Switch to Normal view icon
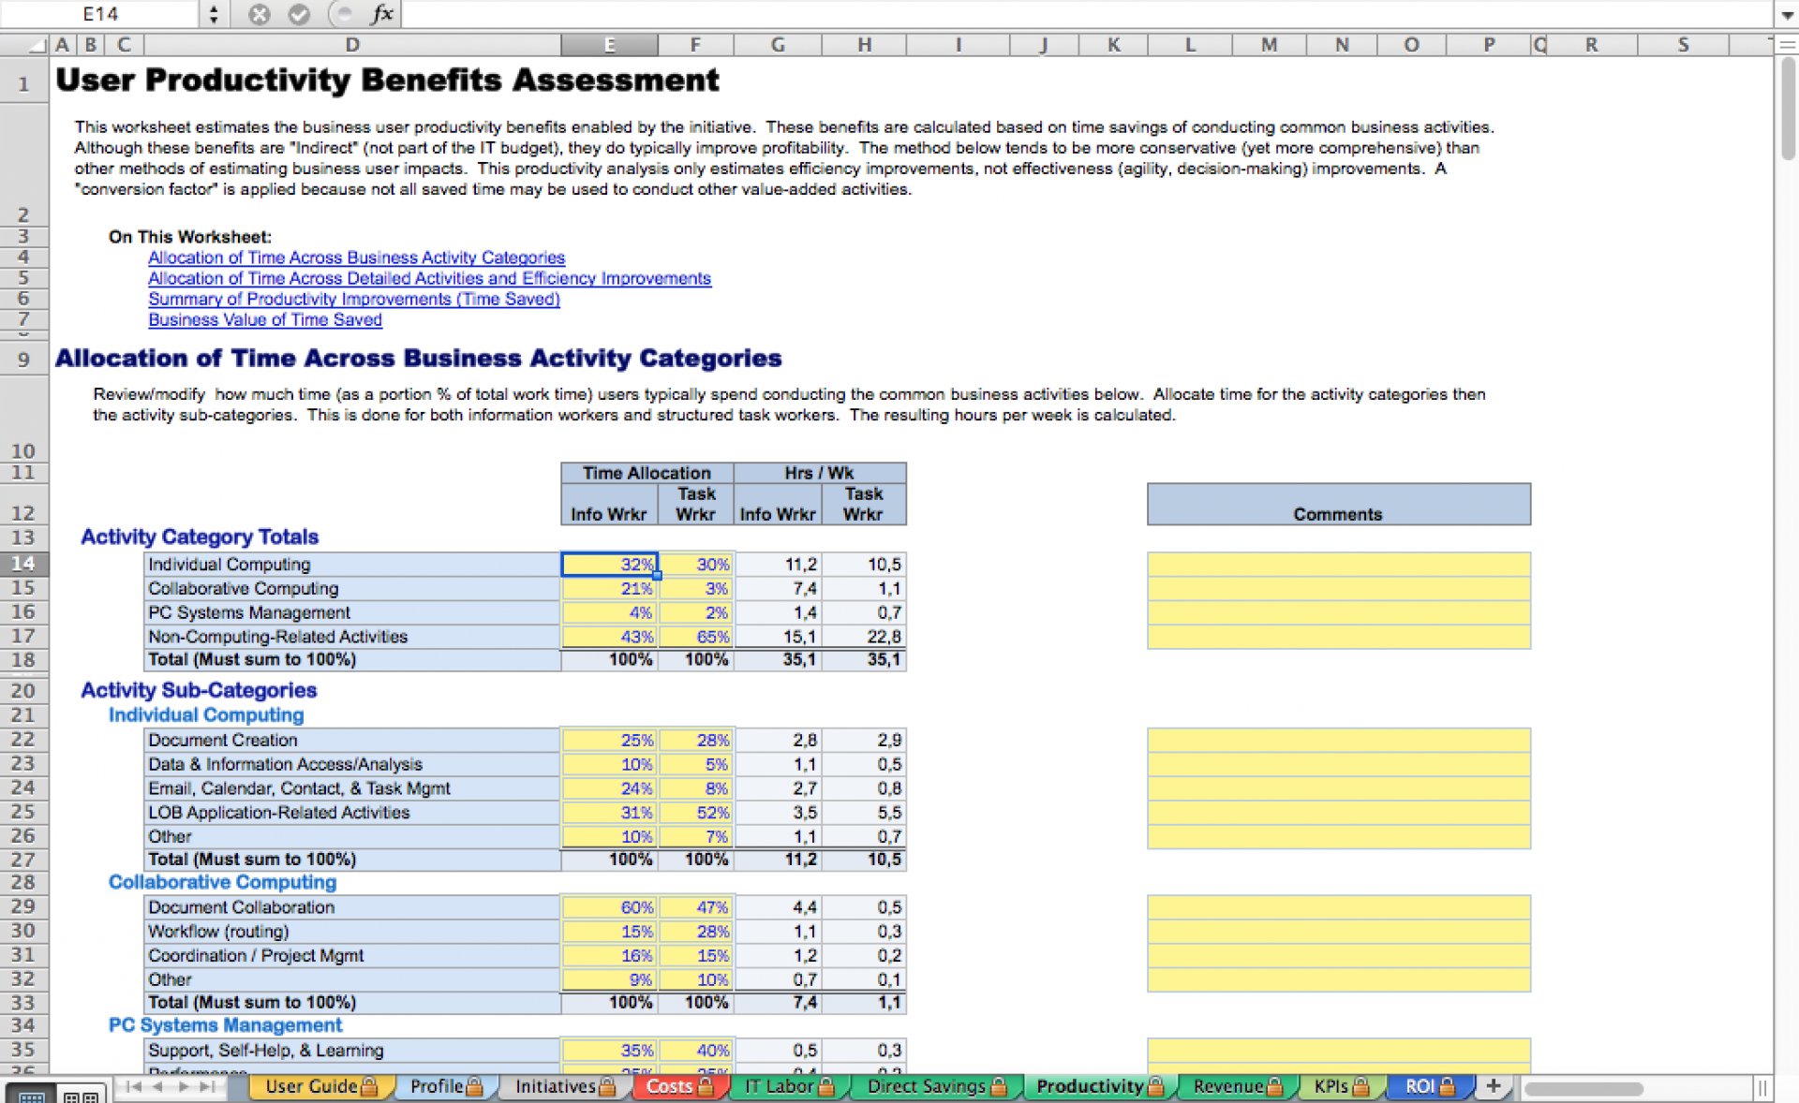Viewport: 1799px width, 1103px height. coord(31,1095)
